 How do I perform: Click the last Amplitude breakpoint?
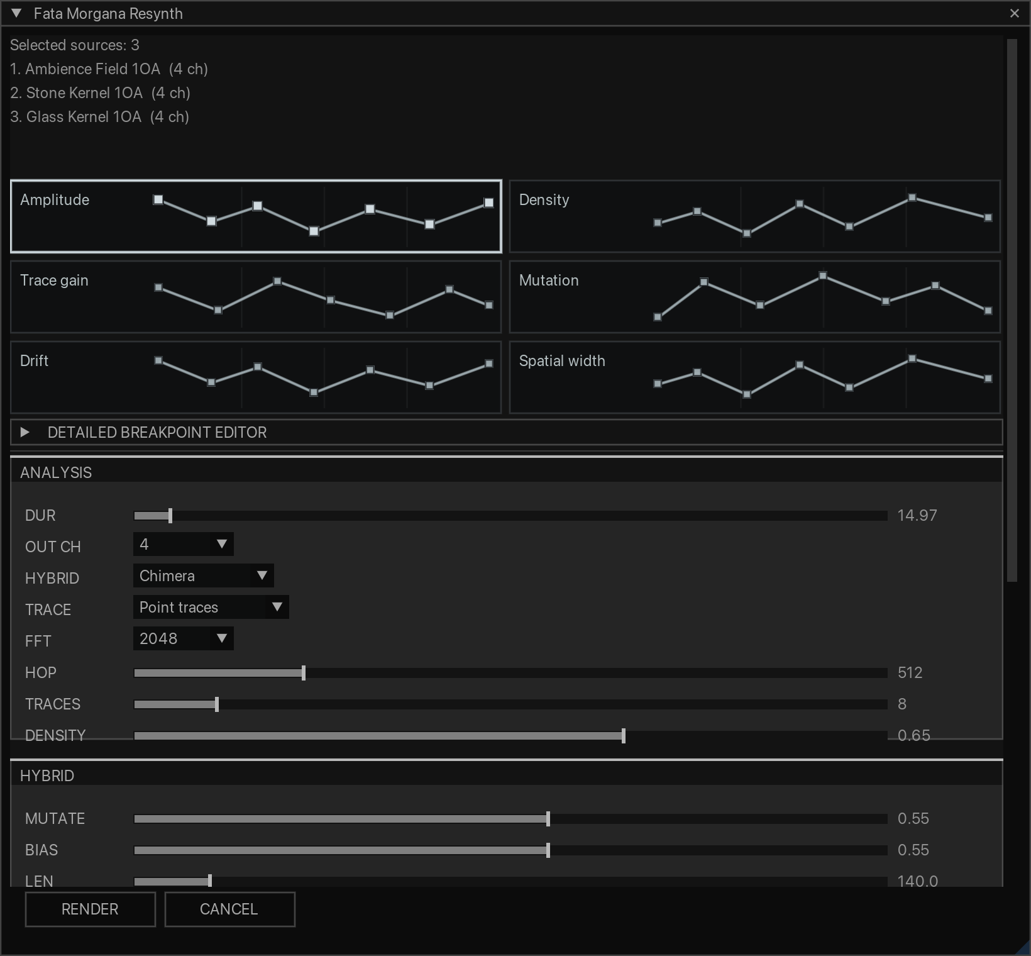[488, 203]
